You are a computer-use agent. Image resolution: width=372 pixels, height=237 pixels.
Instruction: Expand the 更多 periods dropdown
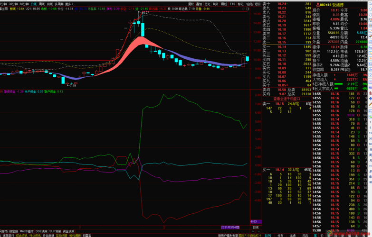[x=69, y=4]
